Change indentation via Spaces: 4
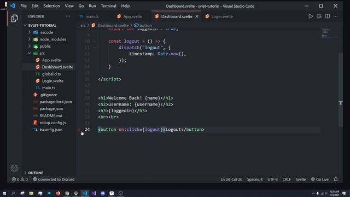Viewport: 350px width, 197px height. 255,179
